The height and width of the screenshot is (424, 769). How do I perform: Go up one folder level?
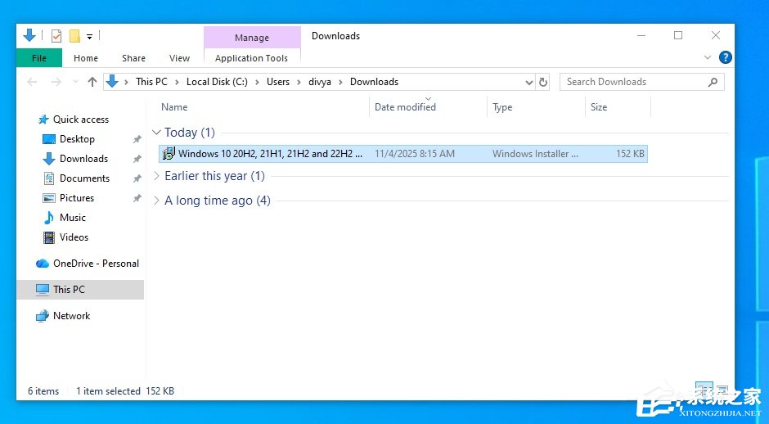[x=92, y=82]
